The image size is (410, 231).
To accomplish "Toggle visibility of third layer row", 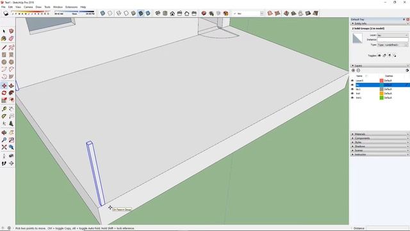I will [x=352, y=89].
